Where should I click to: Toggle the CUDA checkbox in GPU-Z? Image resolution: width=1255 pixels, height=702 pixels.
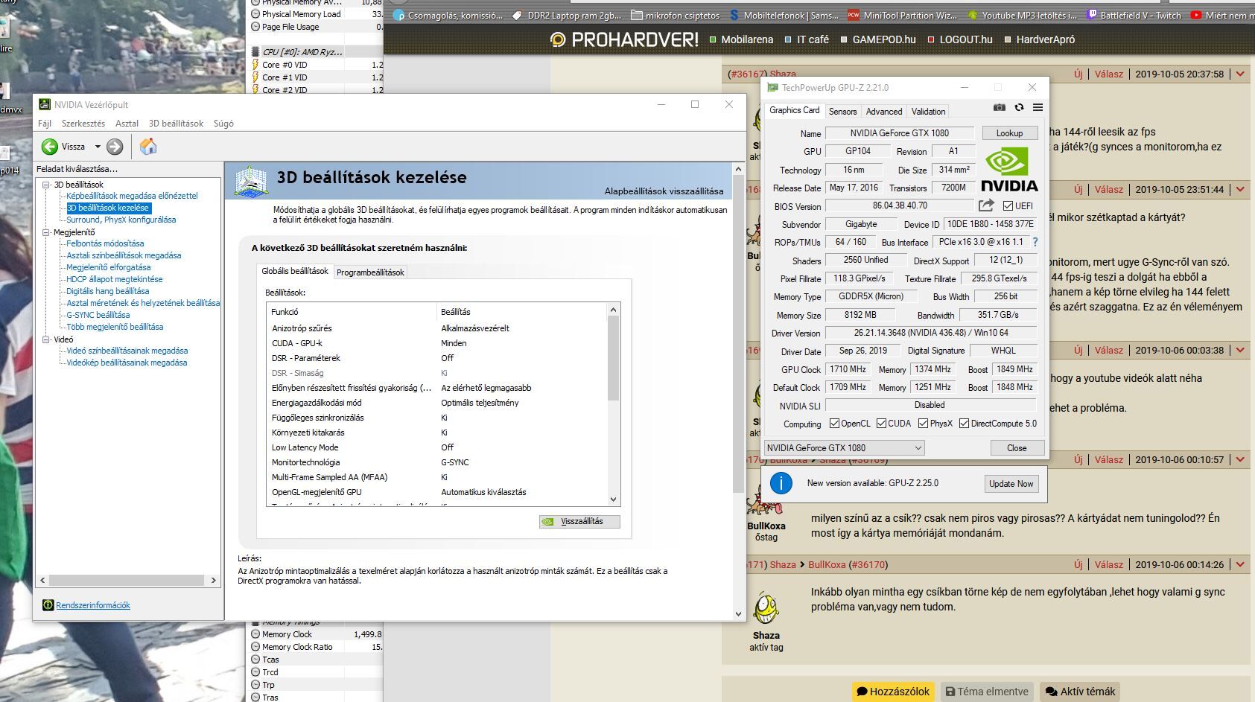tap(881, 424)
